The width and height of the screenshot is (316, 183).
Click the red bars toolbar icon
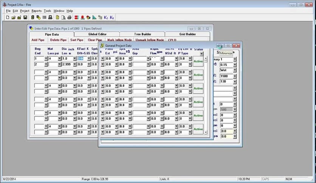coord(76,17)
